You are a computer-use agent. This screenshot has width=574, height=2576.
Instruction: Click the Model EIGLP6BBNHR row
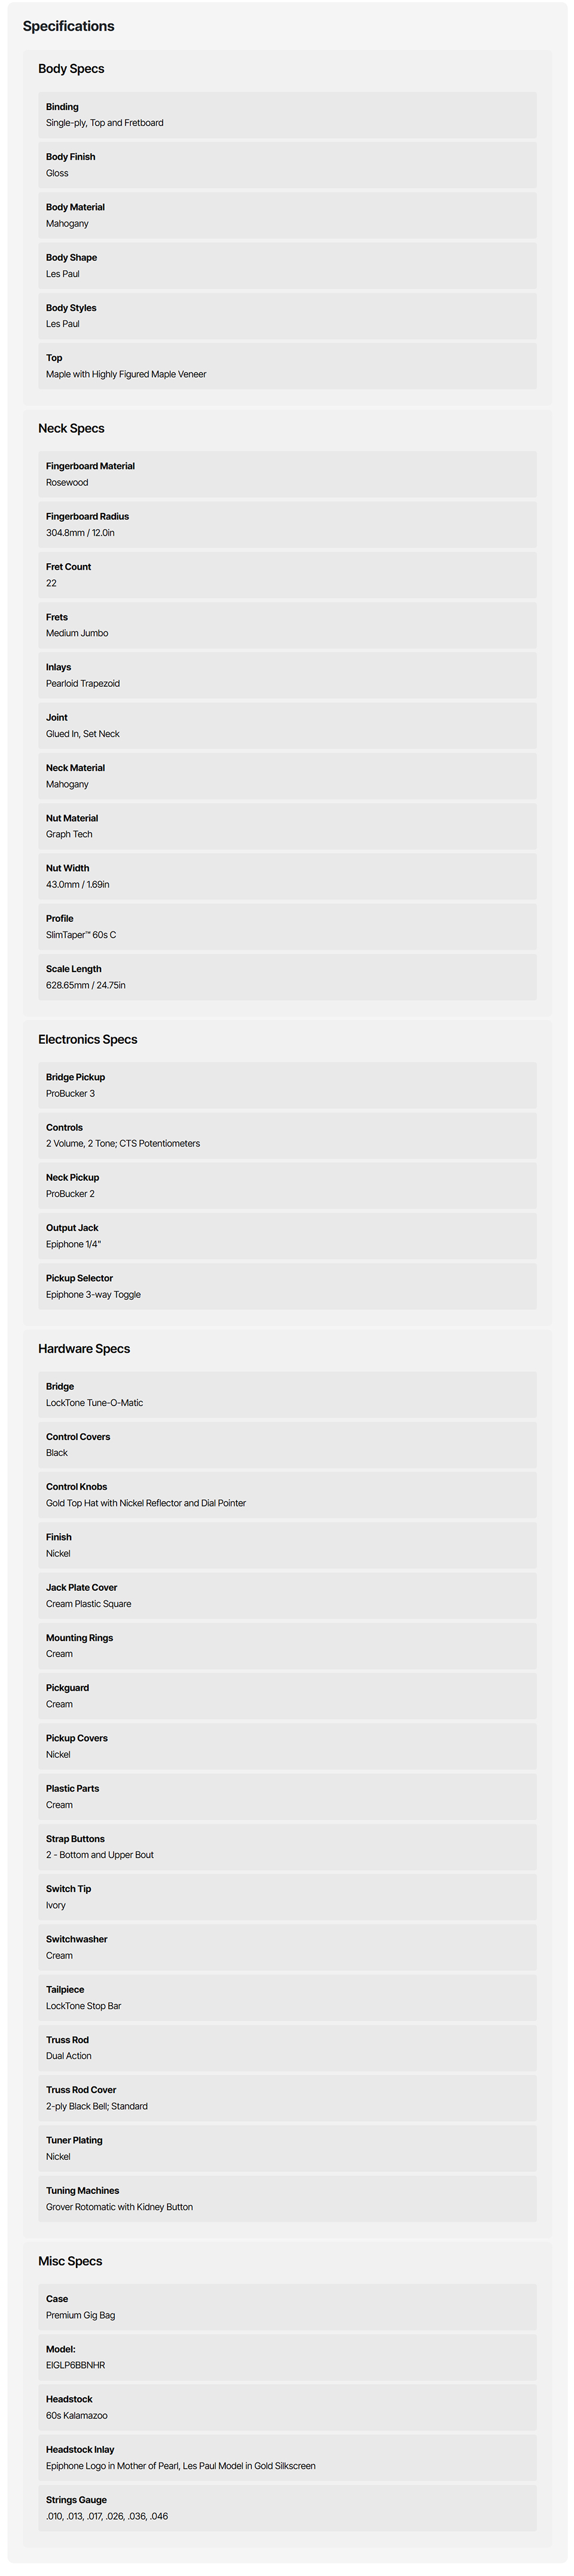tap(287, 2357)
